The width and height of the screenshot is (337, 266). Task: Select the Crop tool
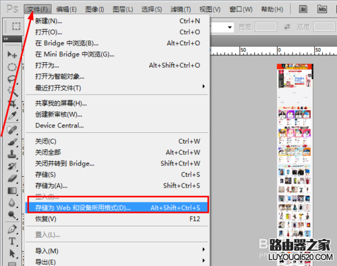12,103
